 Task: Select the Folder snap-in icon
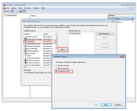pos(25,56)
